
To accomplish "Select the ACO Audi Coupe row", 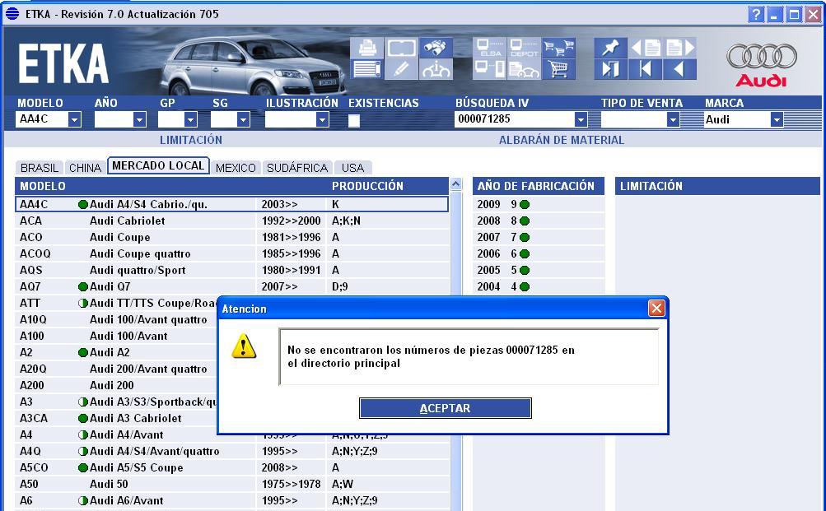I will 231,237.
